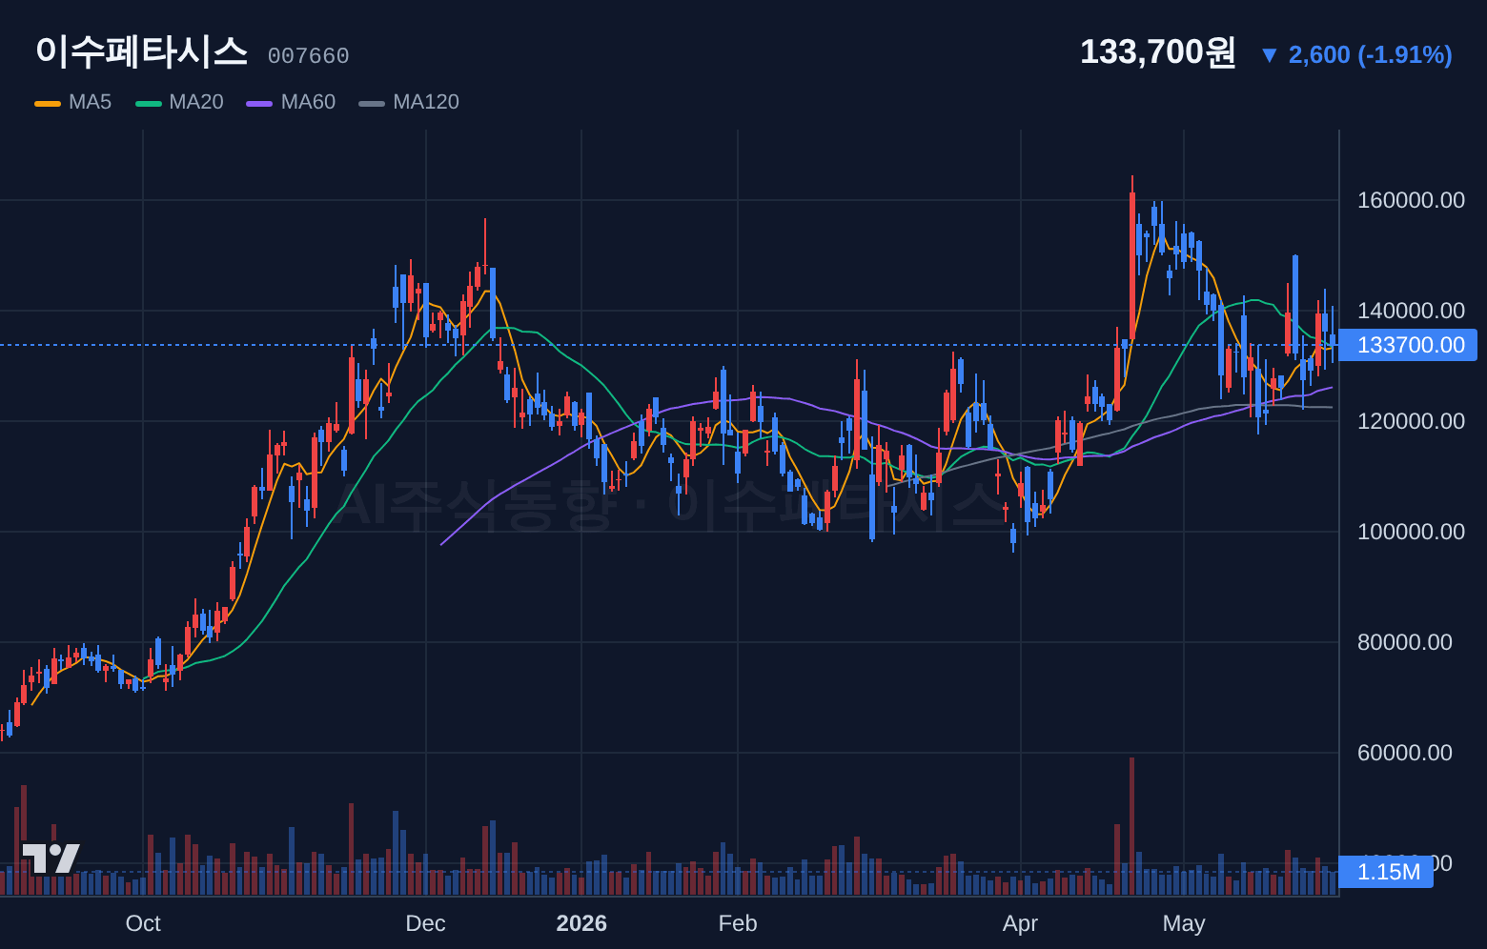The width and height of the screenshot is (1487, 949).
Task: Click the 60000.00 price axis label
Action: (1405, 753)
